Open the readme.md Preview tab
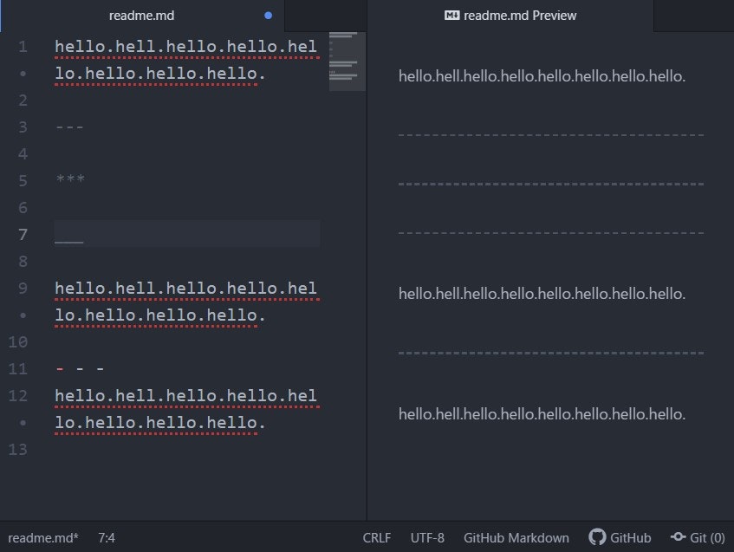 [x=510, y=16]
